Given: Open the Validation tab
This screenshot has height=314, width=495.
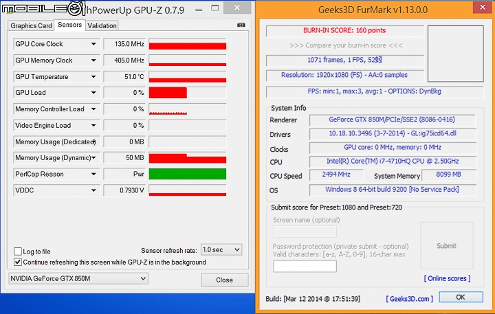Looking at the screenshot, I should pyautogui.click(x=102, y=25).
